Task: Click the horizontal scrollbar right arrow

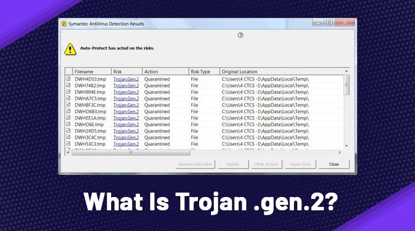Action: click(340, 152)
